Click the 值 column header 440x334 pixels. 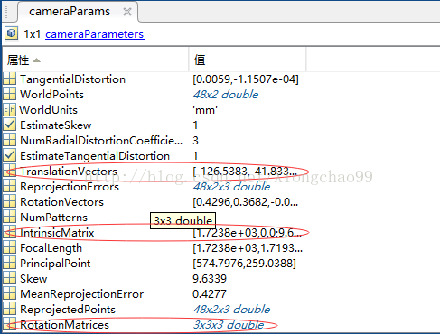coord(248,60)
